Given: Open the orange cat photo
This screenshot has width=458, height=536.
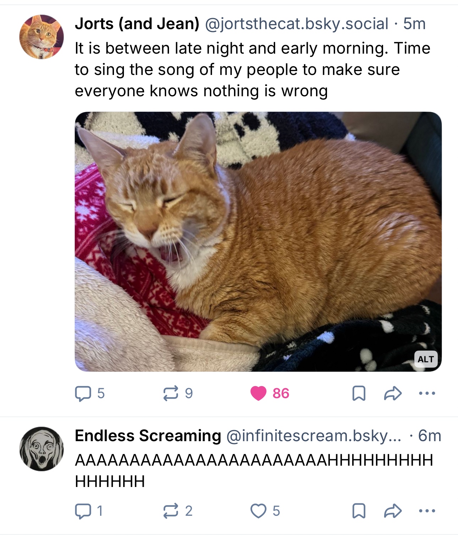Looking at the screenshot, I should coord(258,242).
